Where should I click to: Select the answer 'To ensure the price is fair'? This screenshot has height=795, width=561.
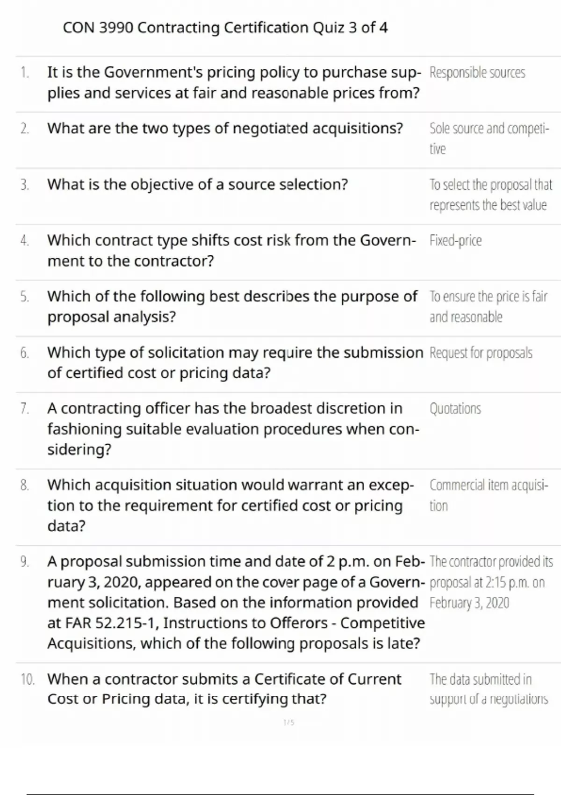click(x=488, y=306)
